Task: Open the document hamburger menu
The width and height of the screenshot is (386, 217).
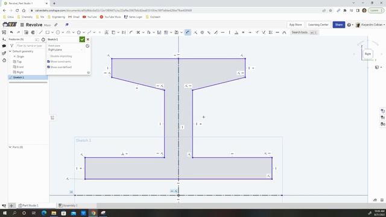Action: click(22, 25)
